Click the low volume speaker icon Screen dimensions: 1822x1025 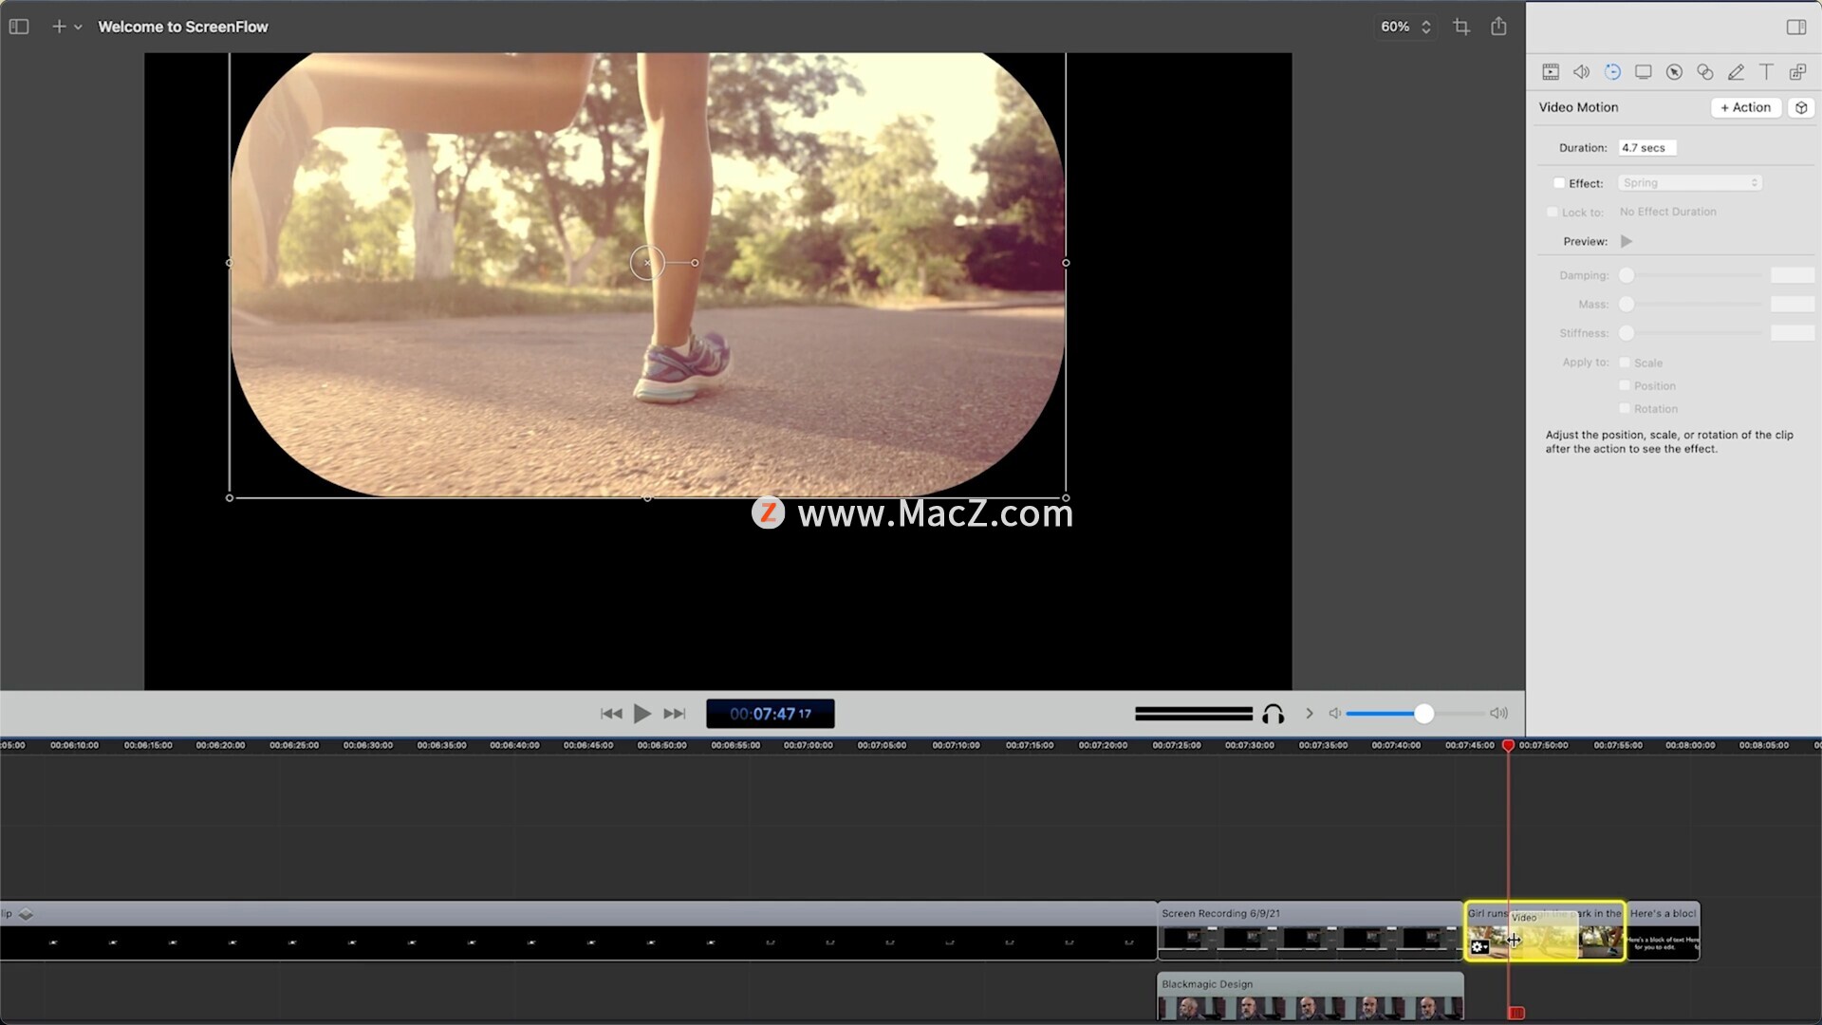click(1334, 714)
